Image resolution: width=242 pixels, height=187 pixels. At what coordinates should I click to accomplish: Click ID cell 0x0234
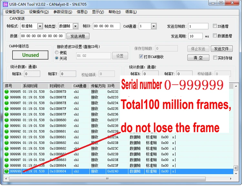pos(113,103)
